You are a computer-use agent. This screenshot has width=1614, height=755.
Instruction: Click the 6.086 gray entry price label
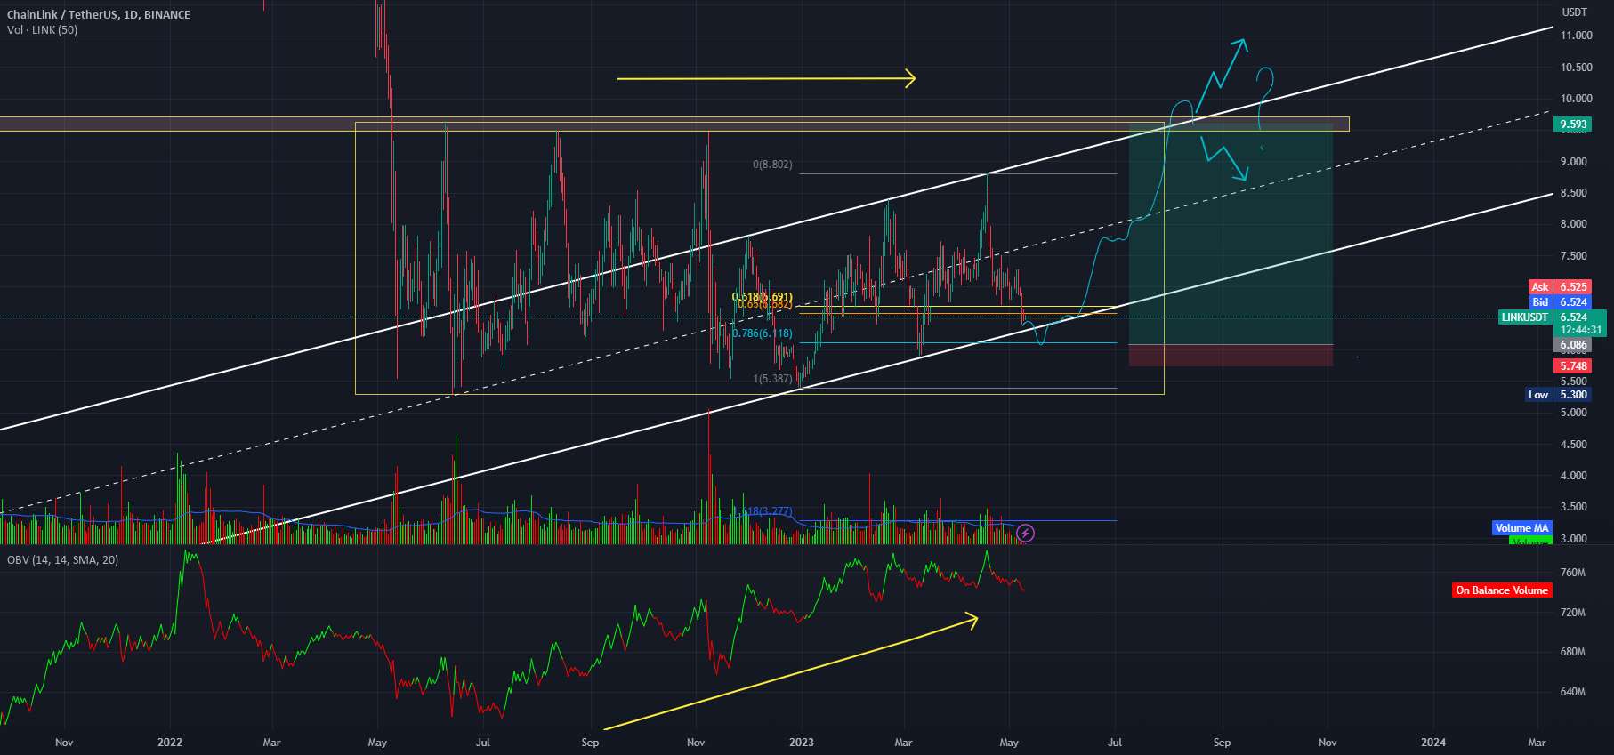tap(1573, 345)
